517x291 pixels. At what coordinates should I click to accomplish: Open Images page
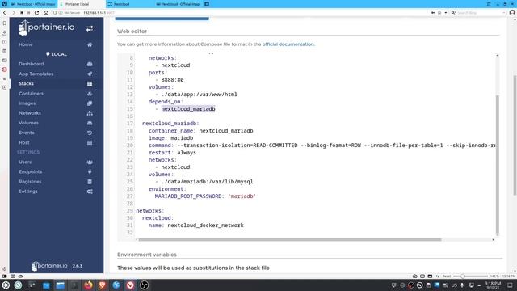[x=27, y=103]
